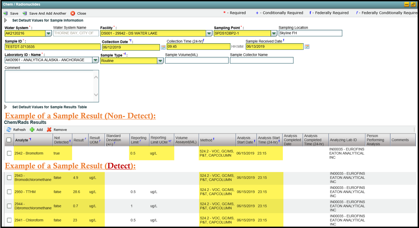Click the Sample Collector Name field
This screenshot has height=228, width=419.
click(x=261, y=60)
